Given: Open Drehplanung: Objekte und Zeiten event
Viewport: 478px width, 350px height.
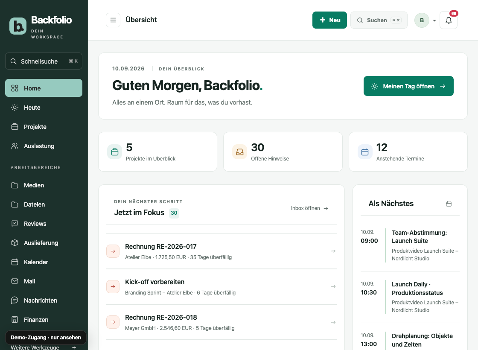Looking at the screenshot, I should [410, 340].
